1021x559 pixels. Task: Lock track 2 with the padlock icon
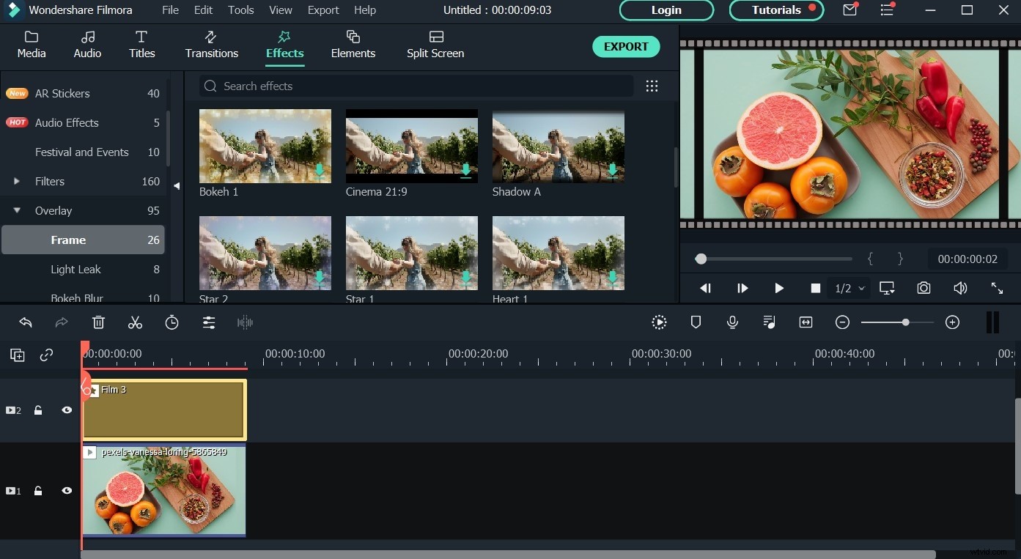(x=38, y=410)
